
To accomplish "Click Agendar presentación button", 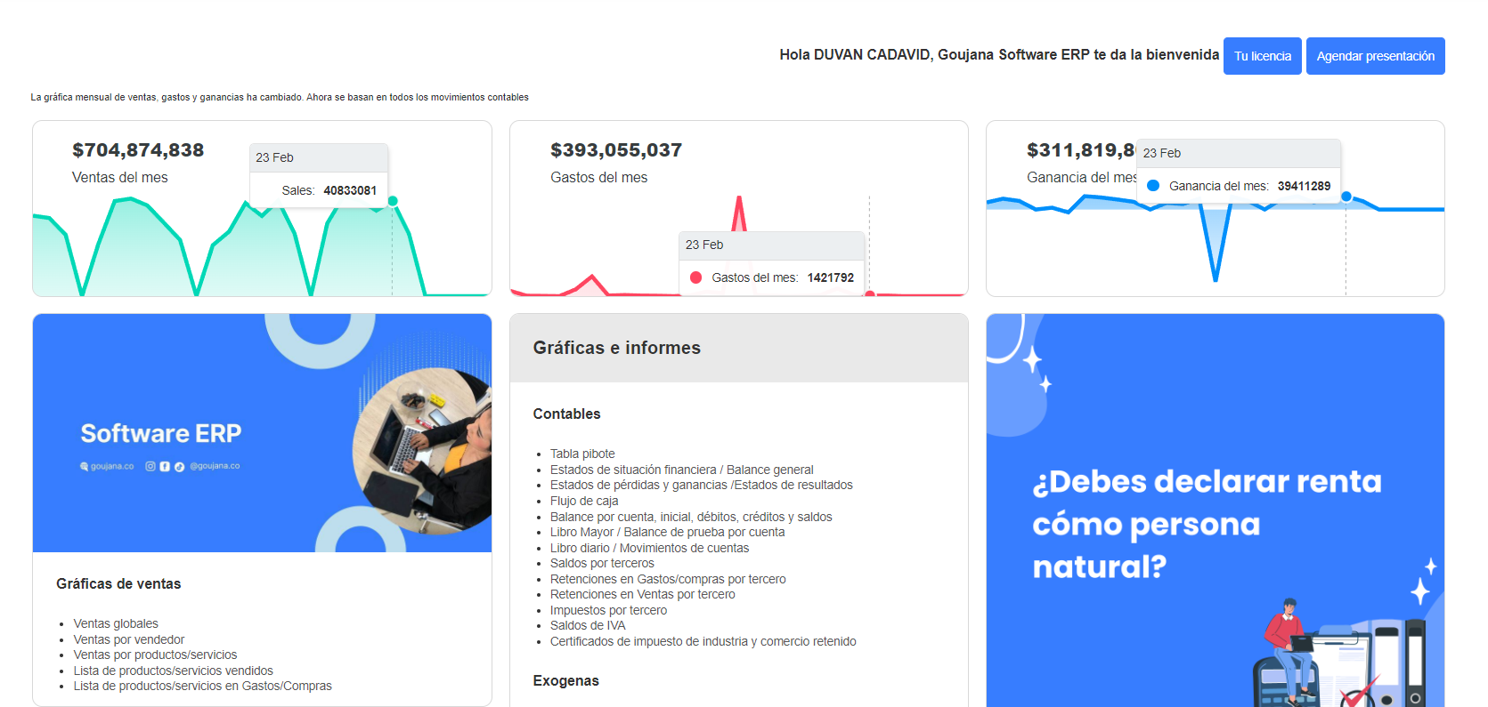I will 1375,56.
